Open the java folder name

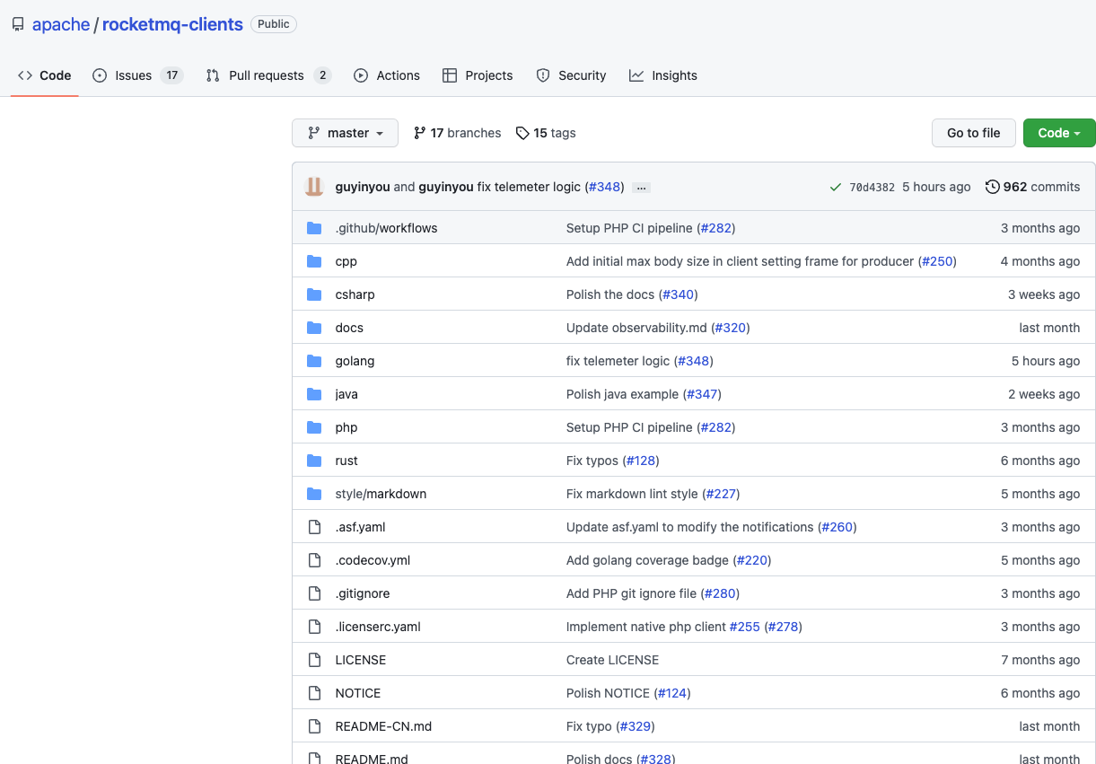[x=346, y=394]
